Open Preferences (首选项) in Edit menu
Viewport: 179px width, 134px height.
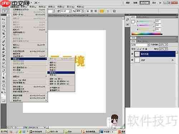(29, 100)
